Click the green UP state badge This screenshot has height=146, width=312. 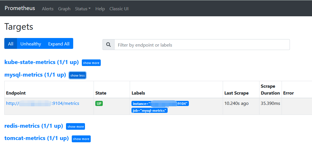pos(99,103)
